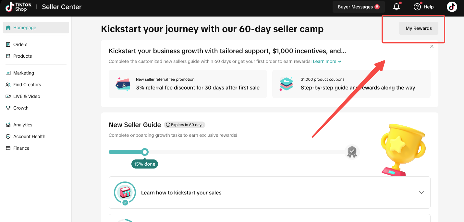The height and width of the screenshot is (222, 464).
Task: Open Buyer Messages button
Action: click(358, 7)
